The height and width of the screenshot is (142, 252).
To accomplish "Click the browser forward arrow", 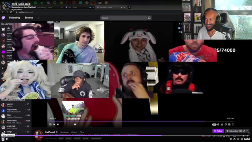I will click(x=7, y=12).
